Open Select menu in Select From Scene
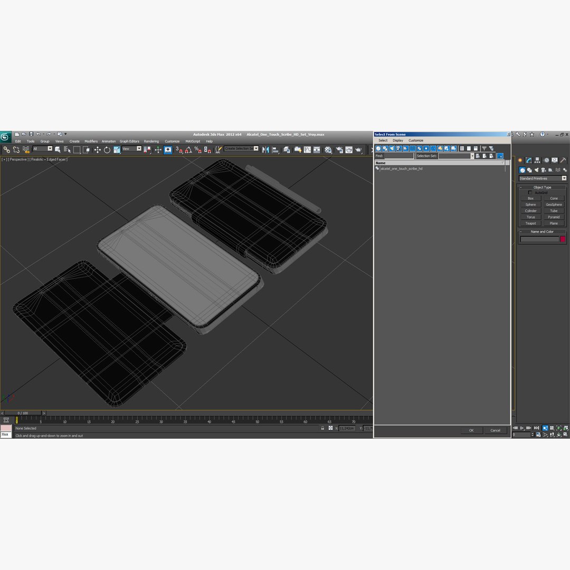 [383, 140]
